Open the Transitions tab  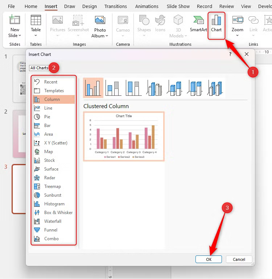pyautogui.click(x=116, y=7)
